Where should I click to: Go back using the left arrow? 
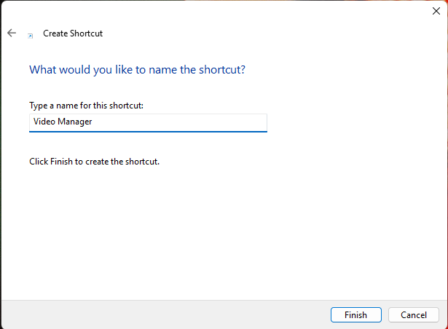click(12, 33)
